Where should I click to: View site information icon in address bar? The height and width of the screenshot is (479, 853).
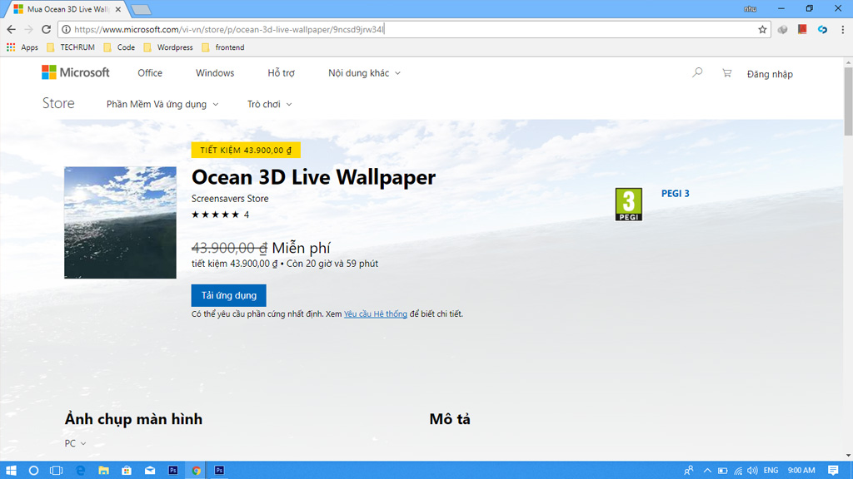point(66,29)
